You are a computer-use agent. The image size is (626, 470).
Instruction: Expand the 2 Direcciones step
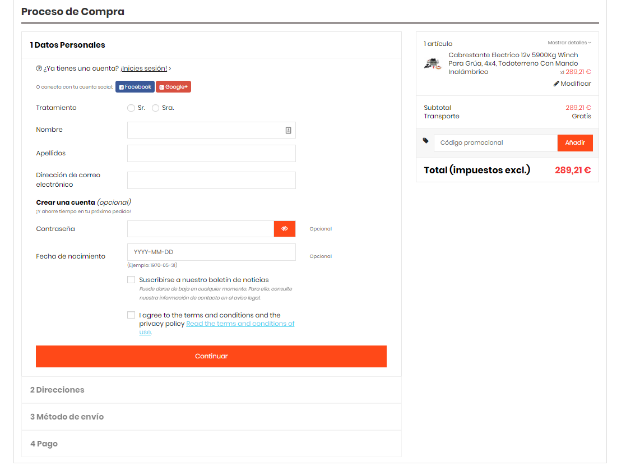pyautogui.click(x=57, y=390)
